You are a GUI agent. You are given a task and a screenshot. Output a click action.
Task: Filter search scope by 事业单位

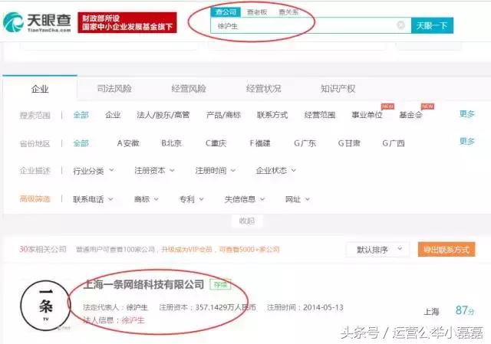click(367, 115)
